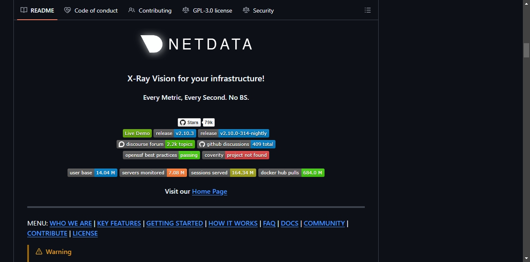Viewport: 530px width, 262px height.
Task: Click the README book icon
Action: point(24,10)
